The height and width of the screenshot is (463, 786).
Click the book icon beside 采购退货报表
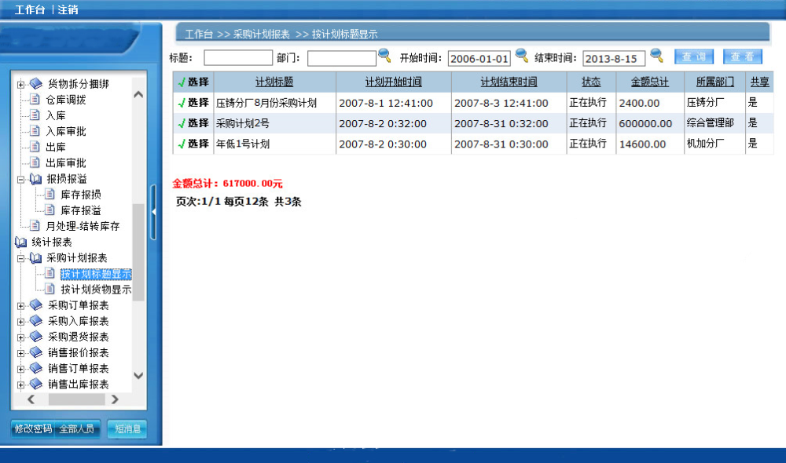pos(35,337)
